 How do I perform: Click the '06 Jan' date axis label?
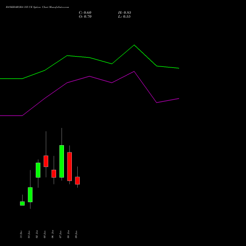[53, 234]
